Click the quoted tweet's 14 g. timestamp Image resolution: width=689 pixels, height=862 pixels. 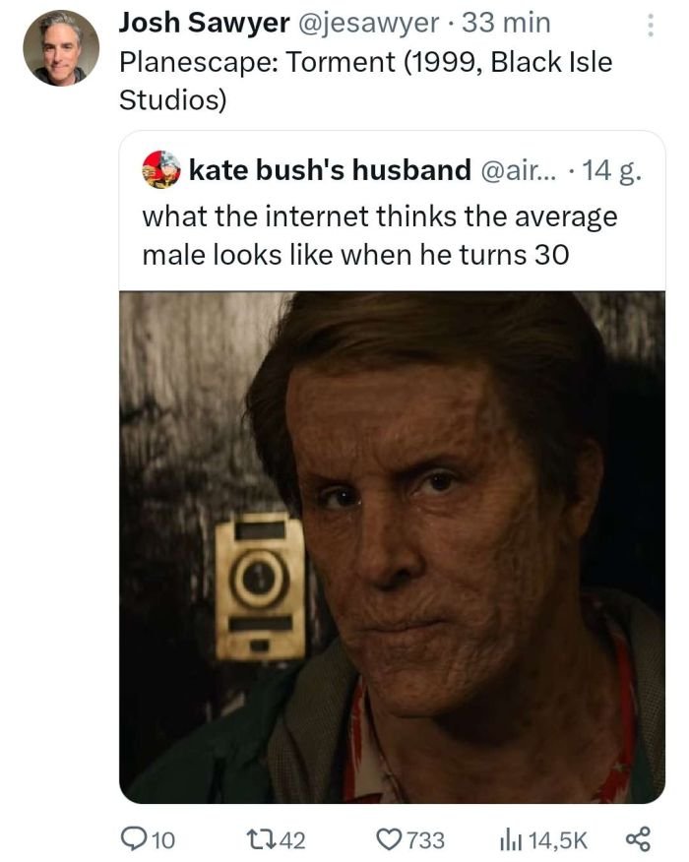[612, 169]
